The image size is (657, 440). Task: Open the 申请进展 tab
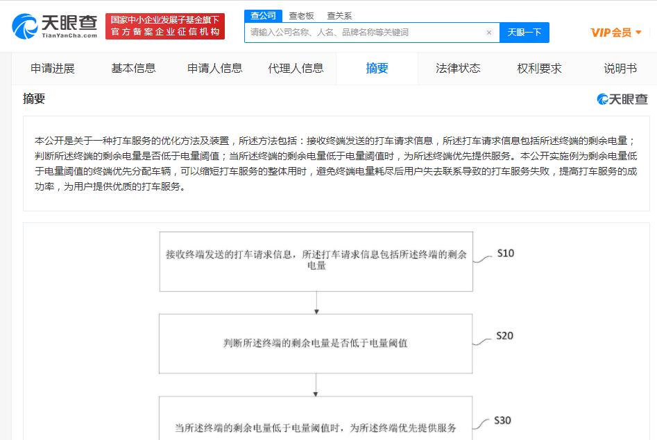[52, 68]
